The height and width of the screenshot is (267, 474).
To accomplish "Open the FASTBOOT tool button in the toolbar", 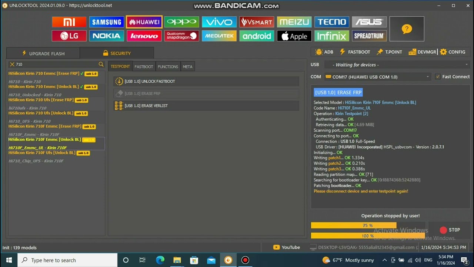I will click(x=355, y=52).
